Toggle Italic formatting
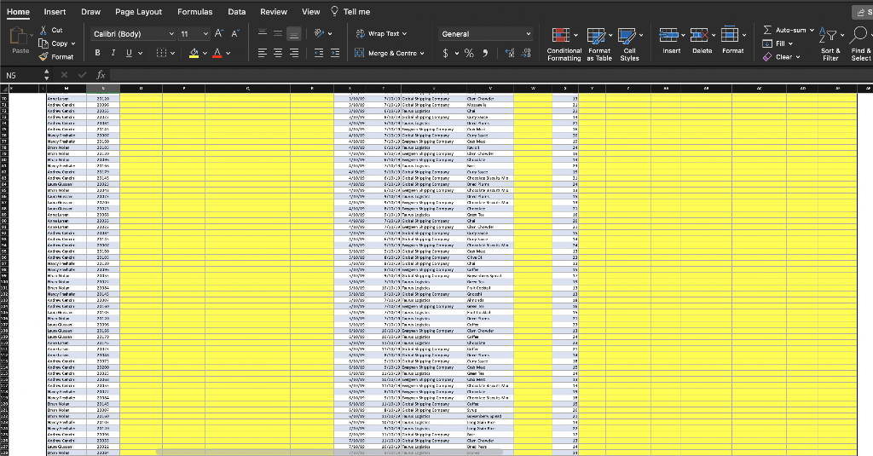873x456 pixels. [x=113, y=53]
